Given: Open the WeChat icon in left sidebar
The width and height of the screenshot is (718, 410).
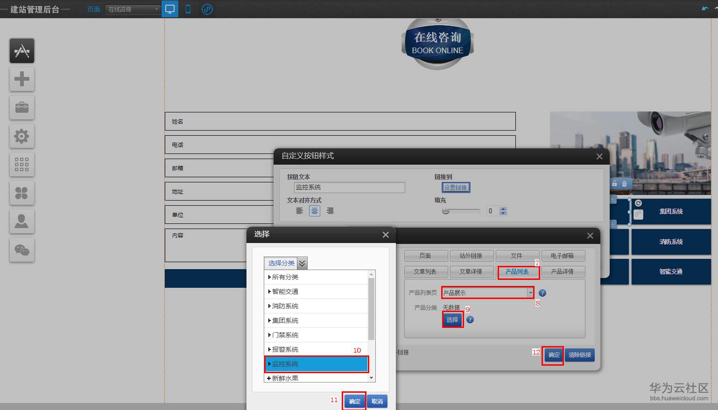Looking at the screenshot, I should point(22,250).
